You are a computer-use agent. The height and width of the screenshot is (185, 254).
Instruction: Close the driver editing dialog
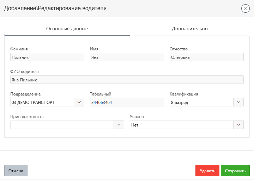[246, 8]
